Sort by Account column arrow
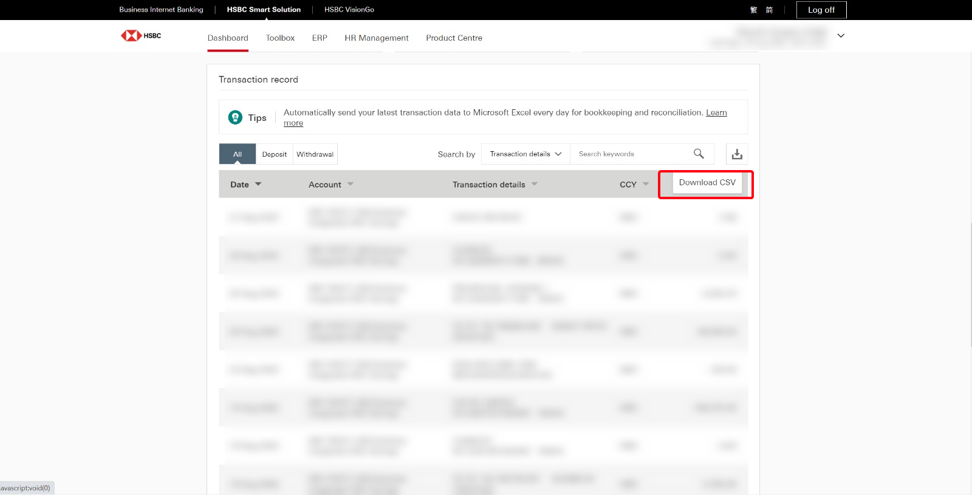 click(x=351, y=184)
